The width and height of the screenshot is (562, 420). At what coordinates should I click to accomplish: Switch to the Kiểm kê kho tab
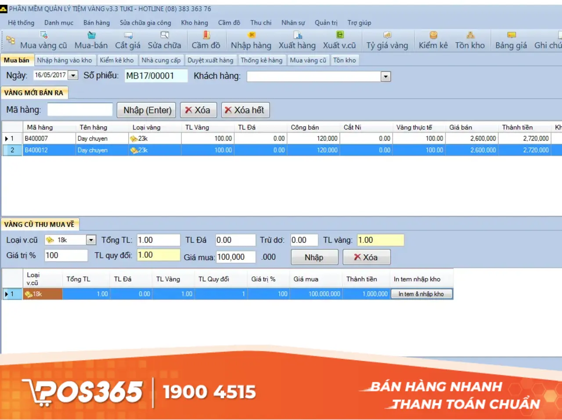pyautogui.click(x=117, y=60)
